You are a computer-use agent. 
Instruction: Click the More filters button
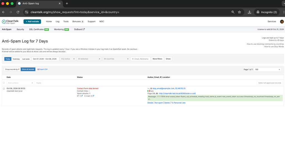[158, 59]
